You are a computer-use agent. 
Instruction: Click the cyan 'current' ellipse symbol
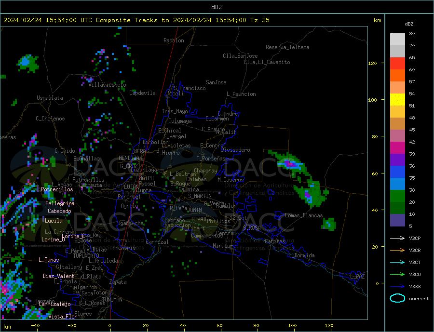tap(397, 298)
